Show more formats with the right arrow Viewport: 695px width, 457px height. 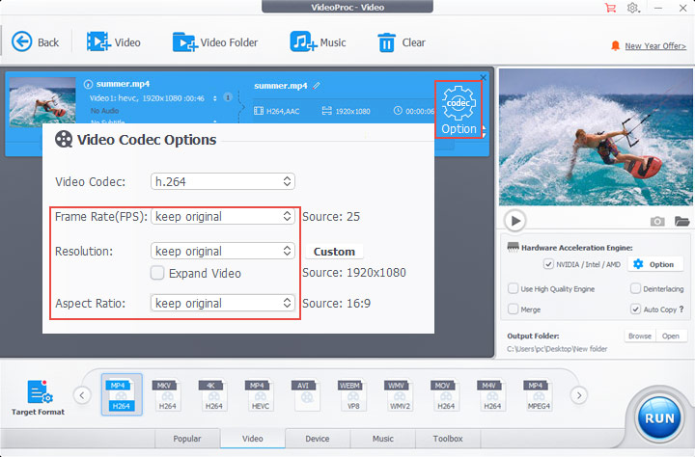579,395
